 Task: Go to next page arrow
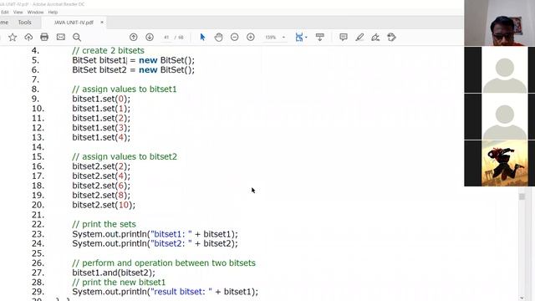pos(150,37)
